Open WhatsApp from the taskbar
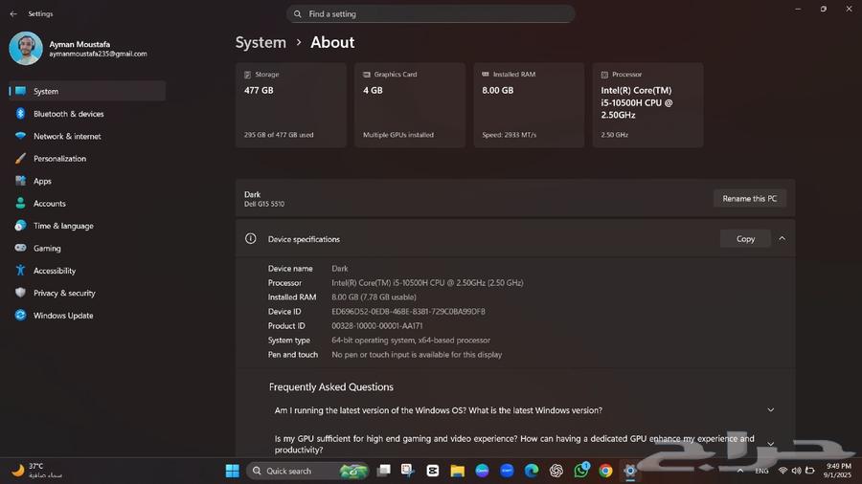Screen dimensions: 862x484 [581, 471]
